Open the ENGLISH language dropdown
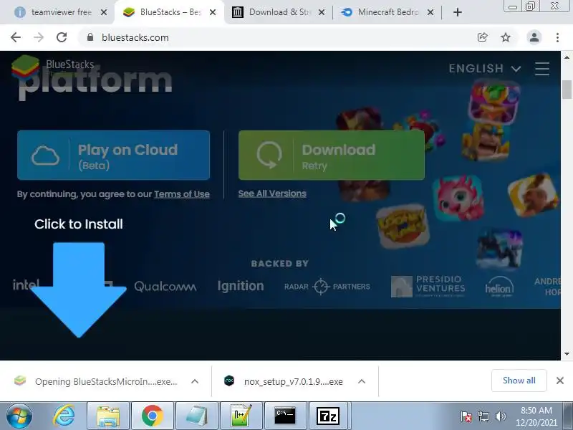 485,68
